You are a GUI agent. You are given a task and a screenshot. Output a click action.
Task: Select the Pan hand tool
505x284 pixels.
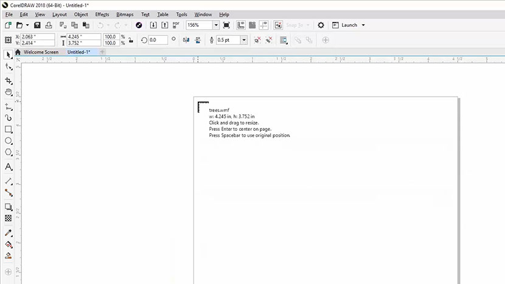coord(9,92)
